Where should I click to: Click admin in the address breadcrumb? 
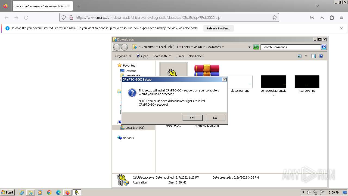coord(198,47)
